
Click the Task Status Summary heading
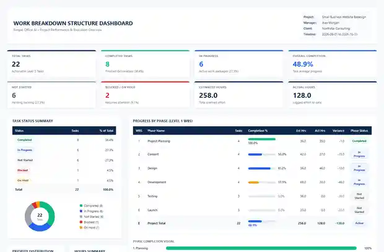tap(33, 121)
